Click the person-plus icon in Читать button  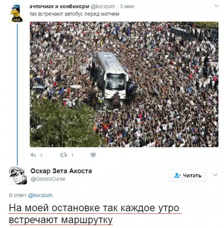pyautogui.click(x=177, y=175)
